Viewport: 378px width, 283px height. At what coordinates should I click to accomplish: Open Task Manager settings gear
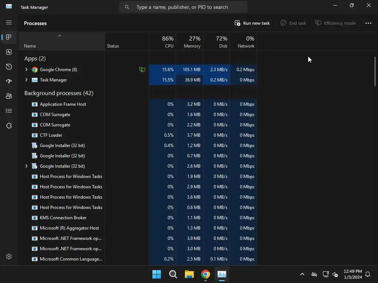click(9, 256)
